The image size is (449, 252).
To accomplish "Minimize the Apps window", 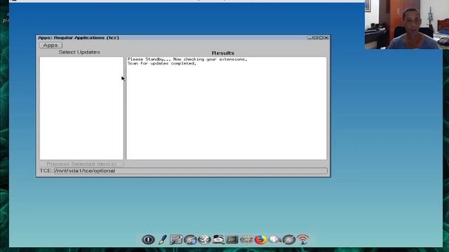I will pyautogui.click(x=309, y=38).
